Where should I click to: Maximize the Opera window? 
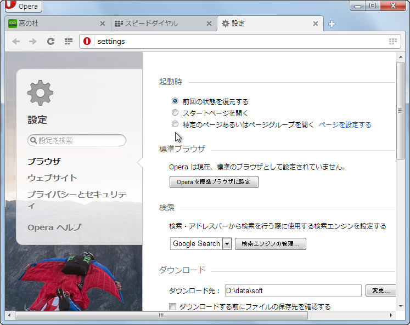coord(373,5)
